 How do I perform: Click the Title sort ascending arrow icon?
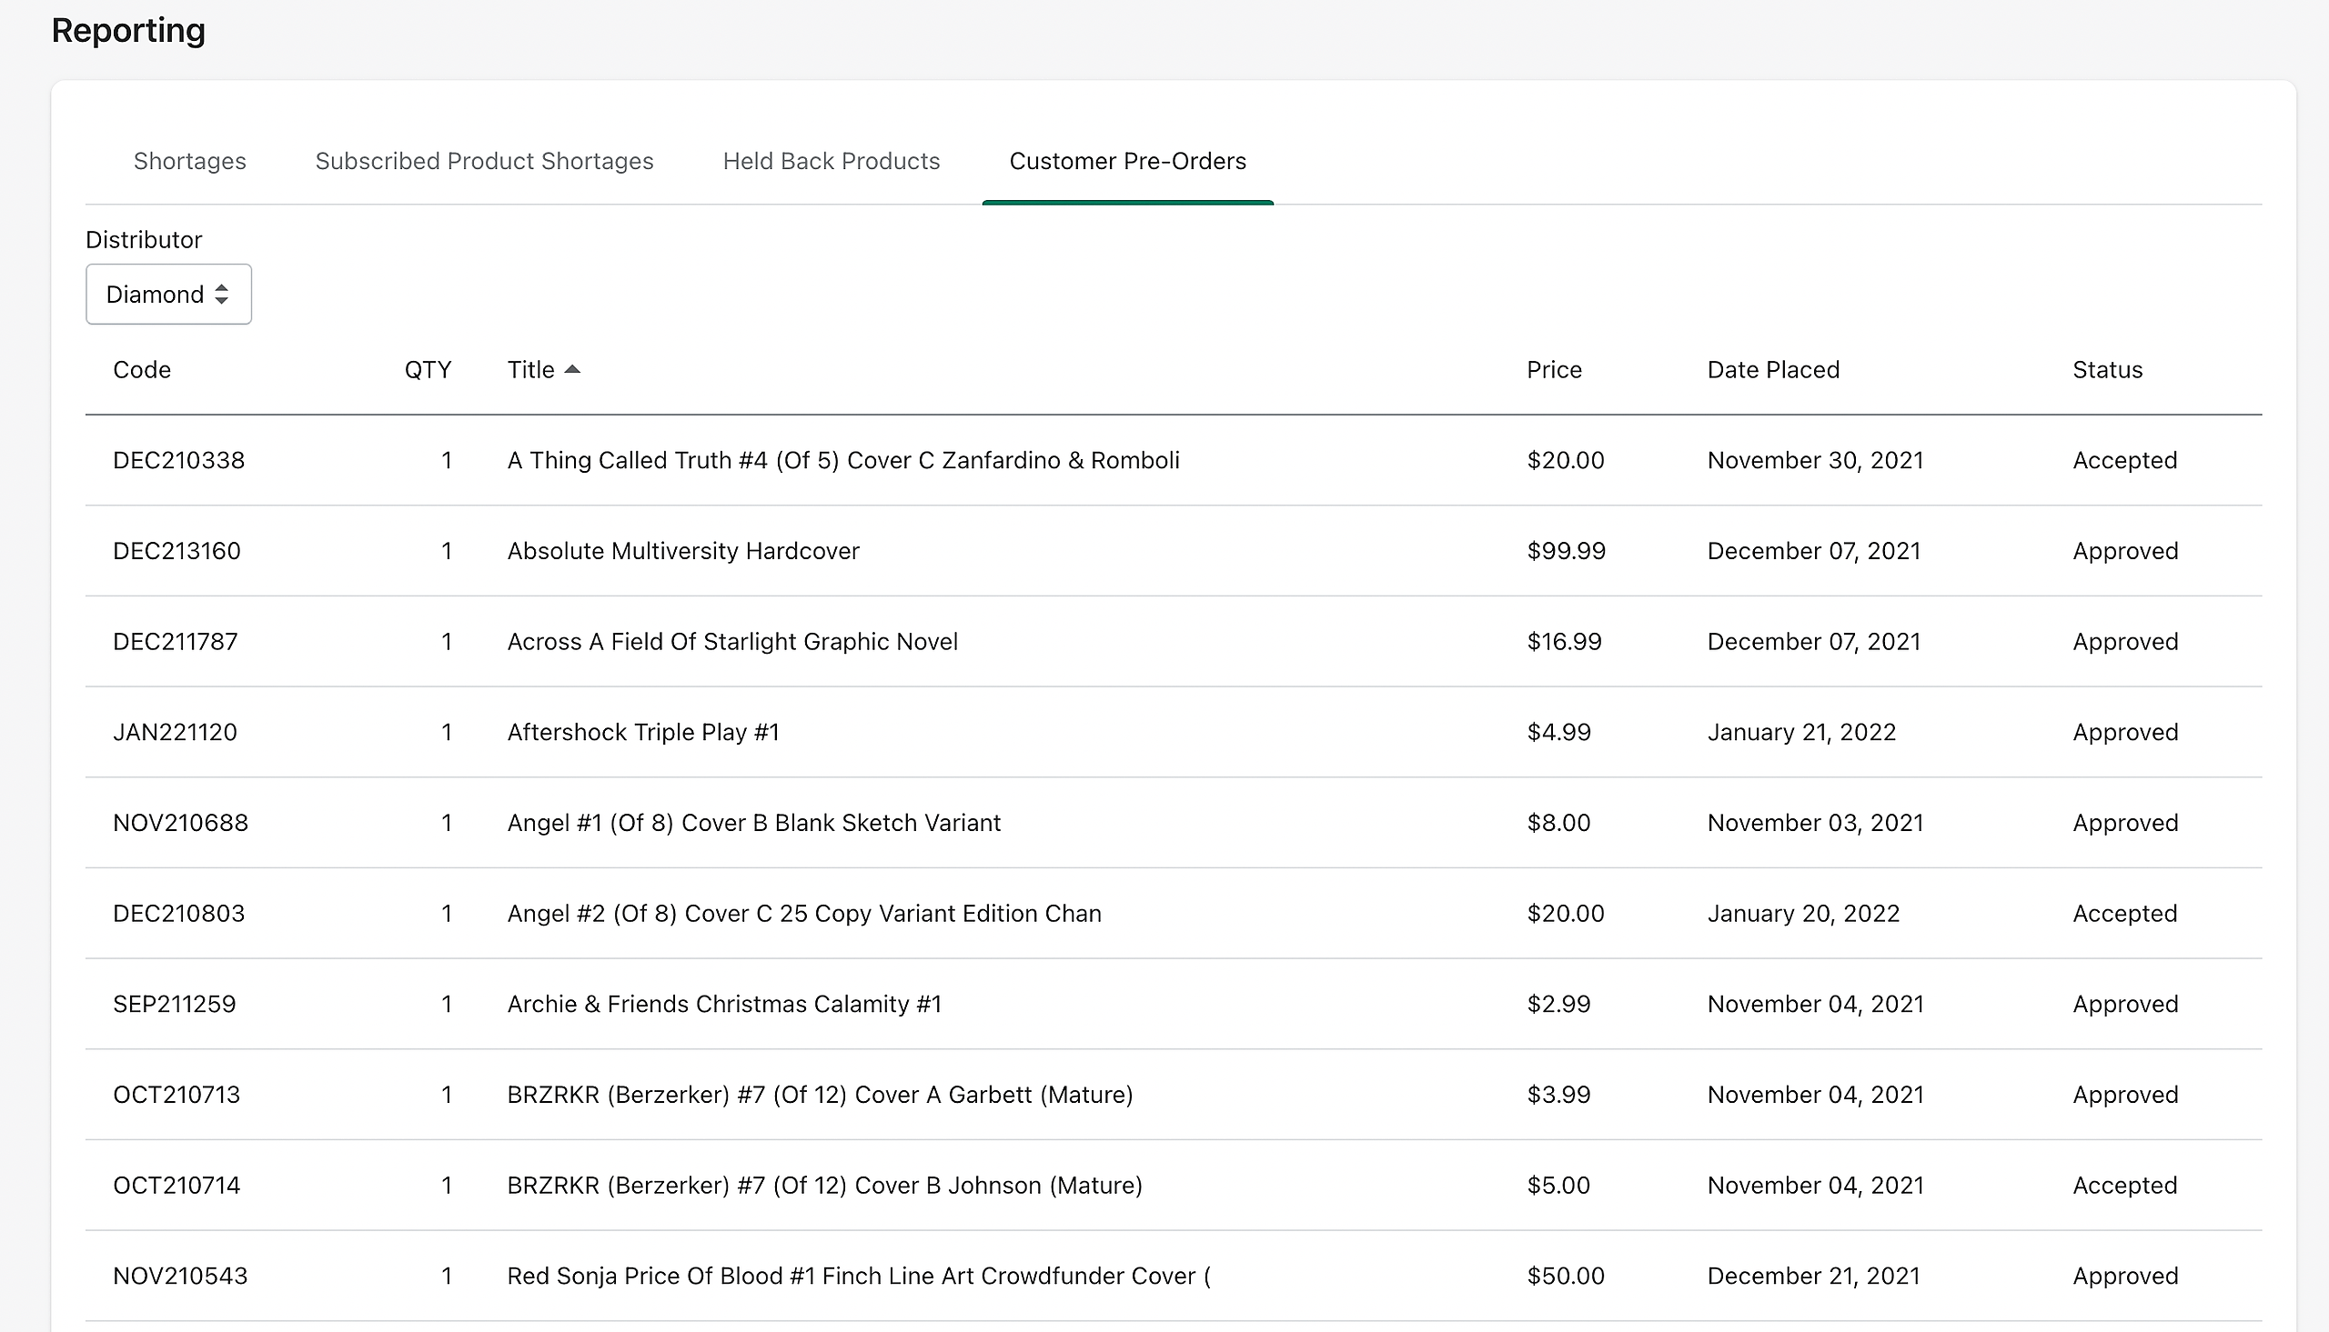[x=572, y=368]
